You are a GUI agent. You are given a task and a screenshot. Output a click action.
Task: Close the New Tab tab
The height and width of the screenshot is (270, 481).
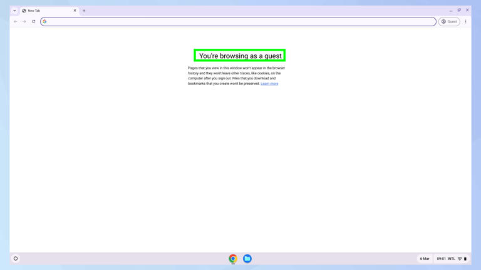[x=75, y=11]
